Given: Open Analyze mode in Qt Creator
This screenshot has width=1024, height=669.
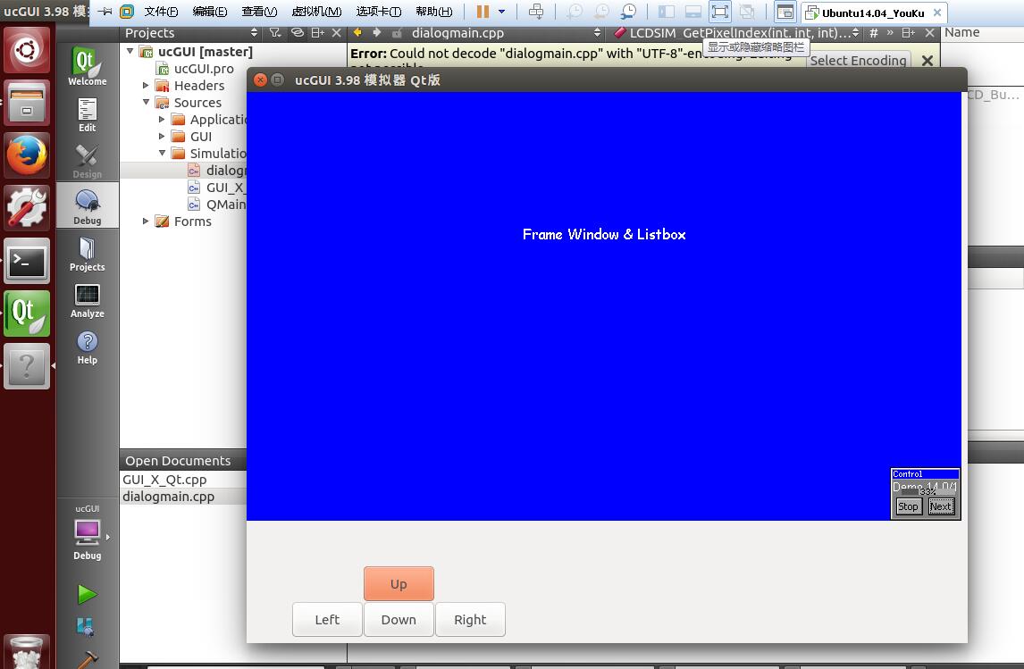Looking at the screenshot, I should [x=87, y=300].
